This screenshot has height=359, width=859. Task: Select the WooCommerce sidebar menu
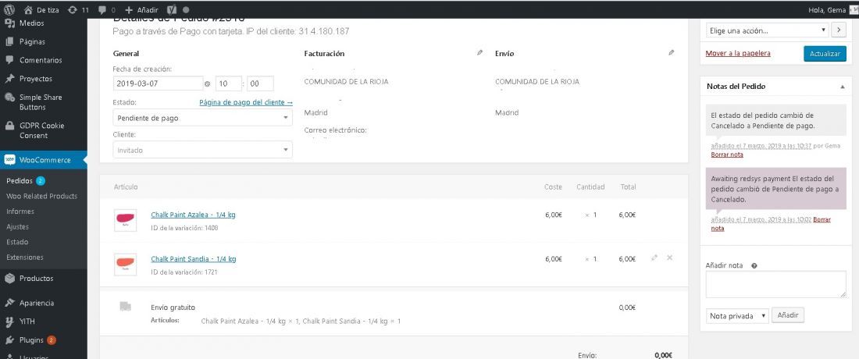point(43,160)
